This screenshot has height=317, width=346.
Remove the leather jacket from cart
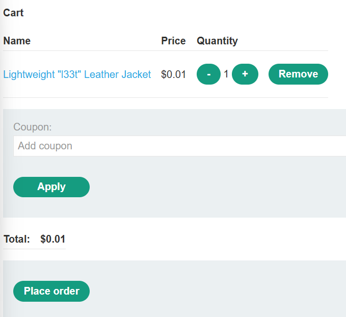click(298, 74)
